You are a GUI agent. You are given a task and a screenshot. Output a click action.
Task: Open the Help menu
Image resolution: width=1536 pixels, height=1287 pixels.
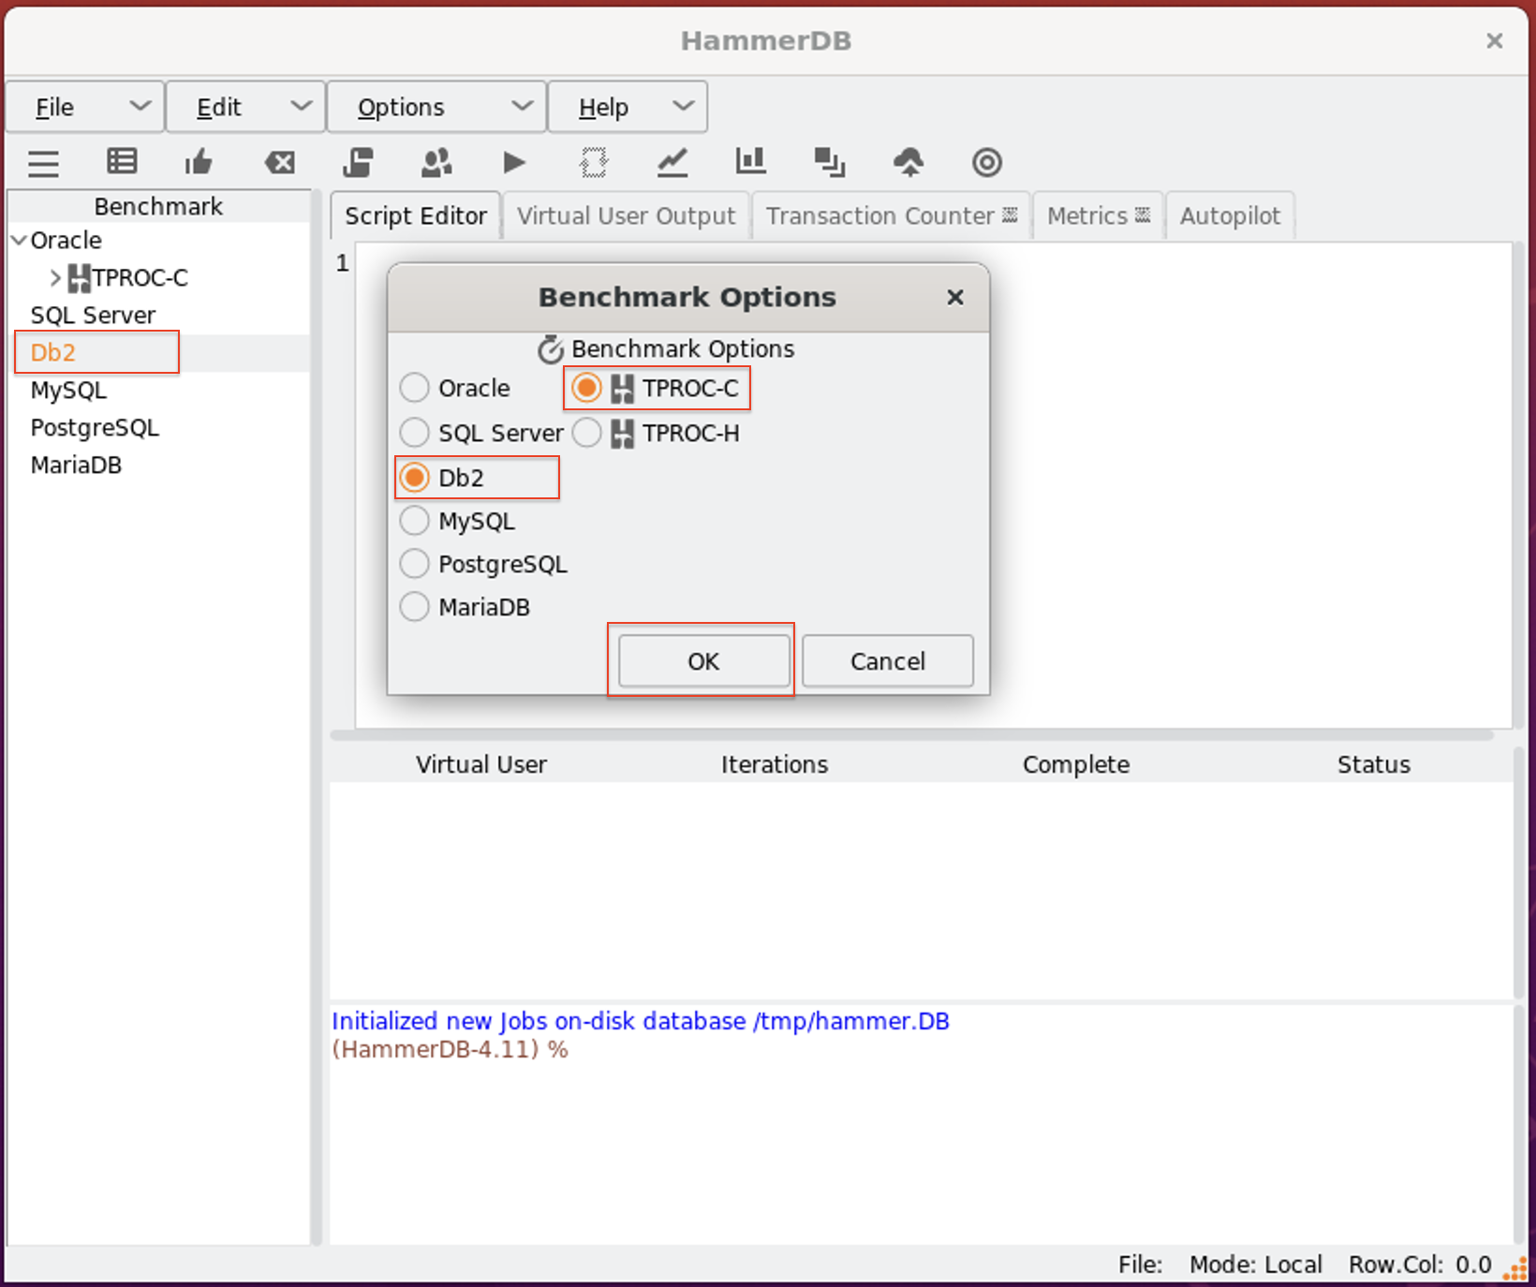click(x=628, y=107)
